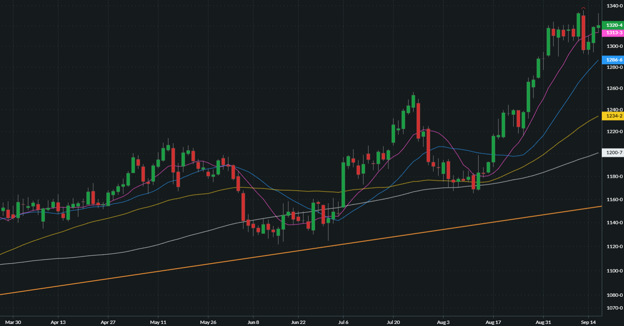The height and width of the screenshot is (326, 624).
Task: Click the yellow 1234-2 moving average tag
Action: 613,116
